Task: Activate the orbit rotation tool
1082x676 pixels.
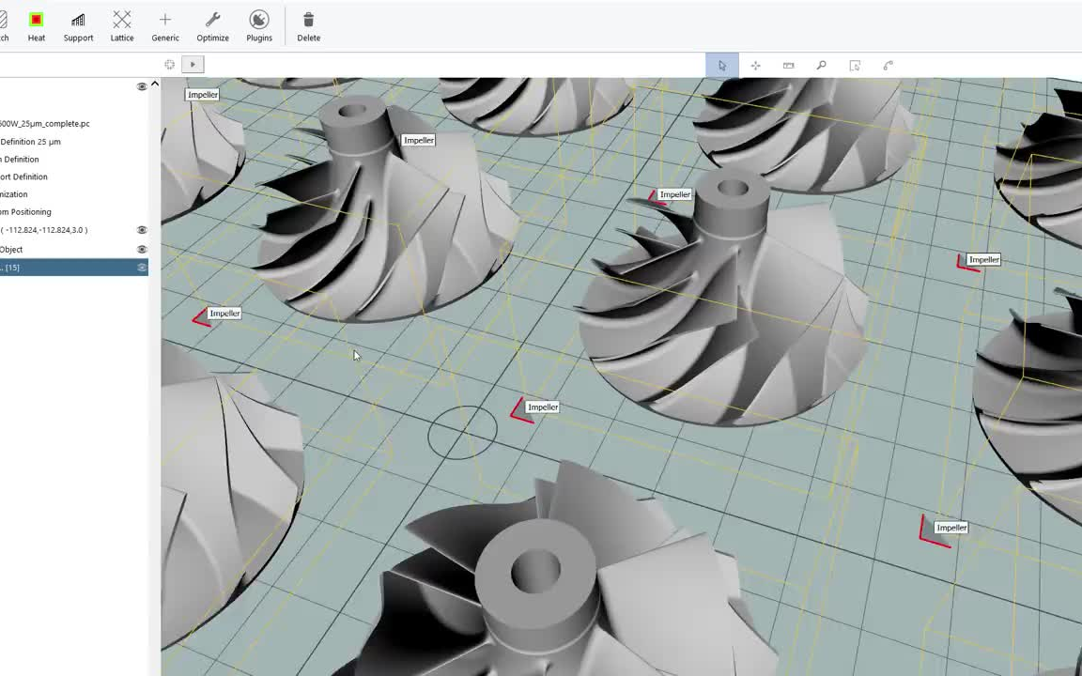Action: click(x=888, y=65)
